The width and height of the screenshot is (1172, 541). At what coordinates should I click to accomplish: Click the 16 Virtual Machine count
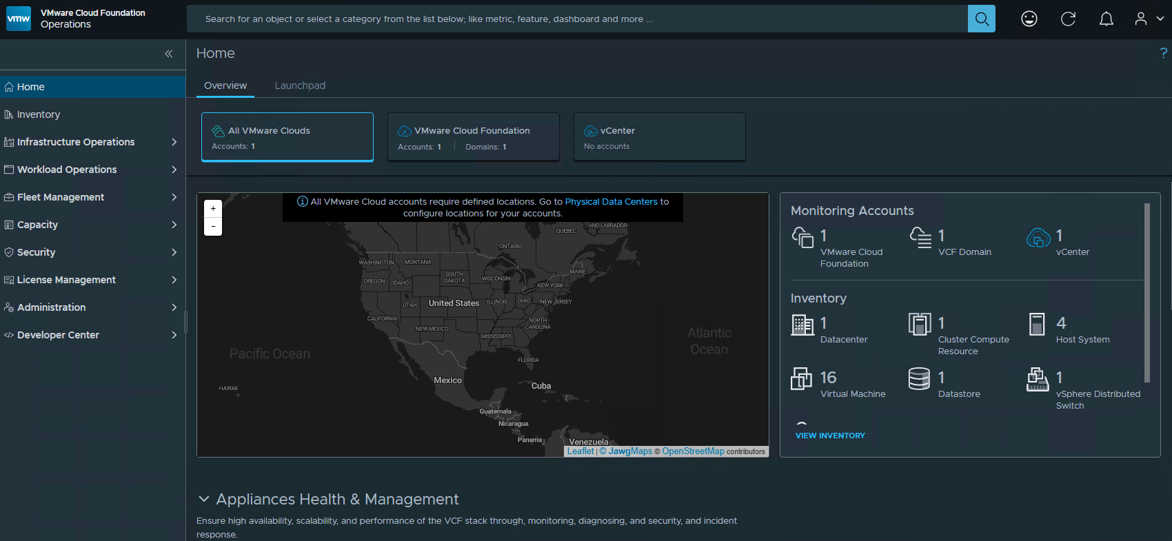pyautogui.click(x=828, y=378)
